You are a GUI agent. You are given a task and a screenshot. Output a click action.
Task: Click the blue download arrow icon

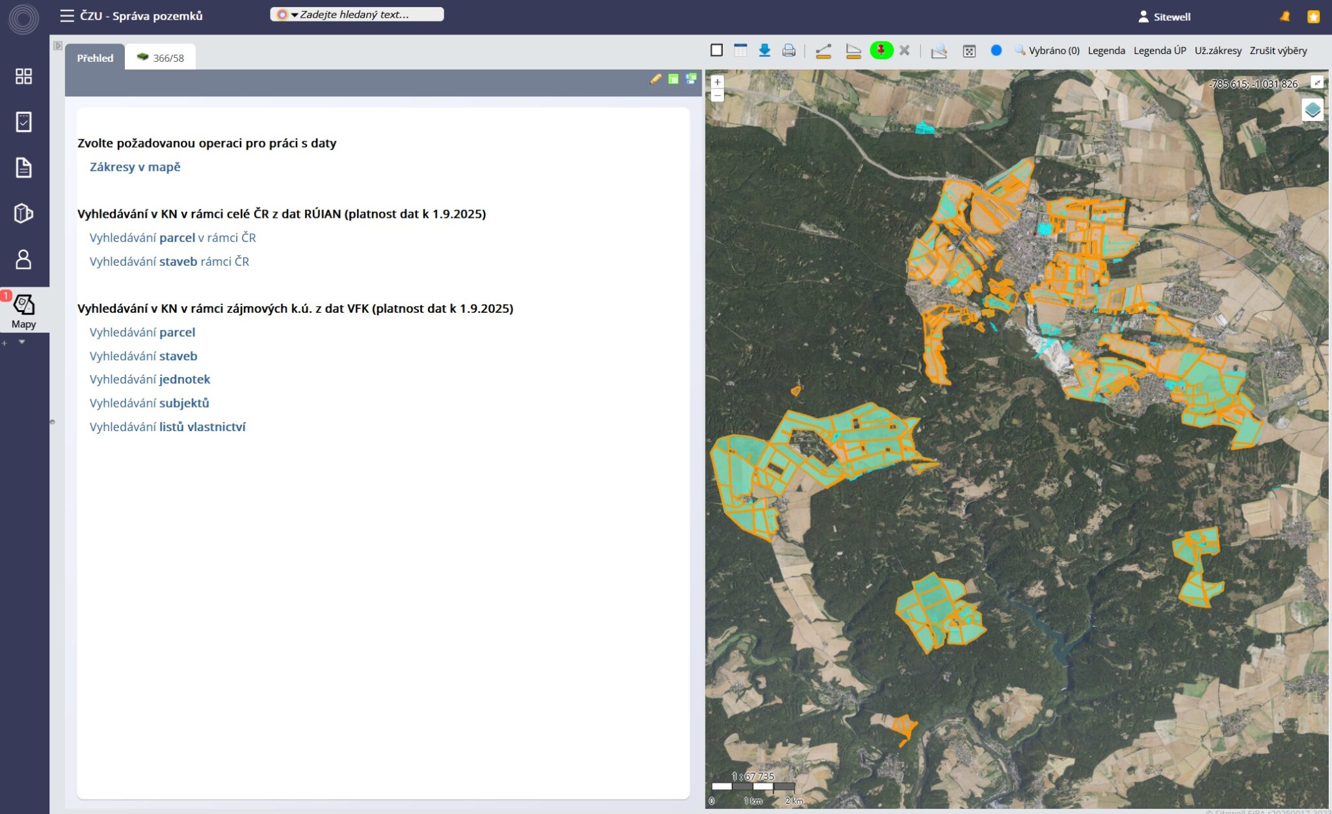pyautogui.click(x=764, y=51)
